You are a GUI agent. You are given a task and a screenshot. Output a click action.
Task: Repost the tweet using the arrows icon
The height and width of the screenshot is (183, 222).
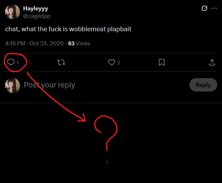[61, 62]
